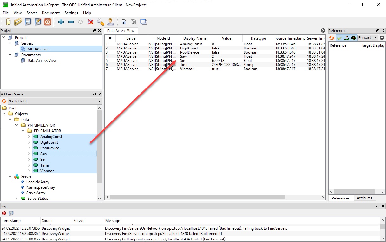Click the Address Space vertical scrollbar

point(100,147)
